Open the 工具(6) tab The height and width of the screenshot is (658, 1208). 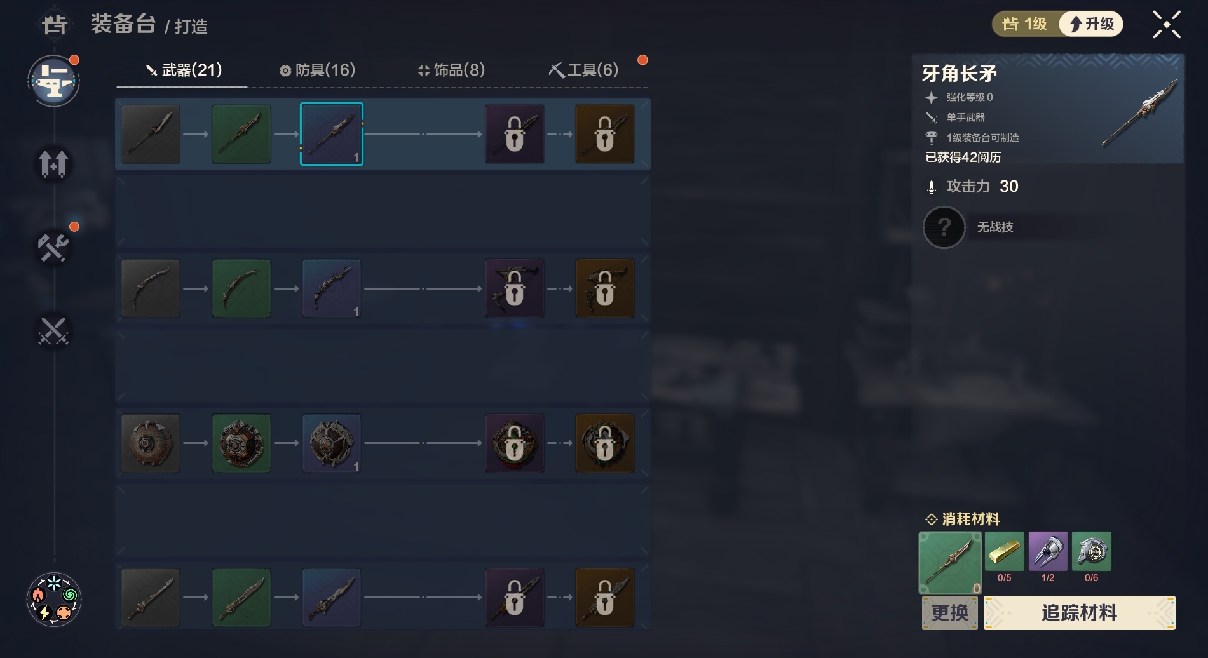click(583, 70)
